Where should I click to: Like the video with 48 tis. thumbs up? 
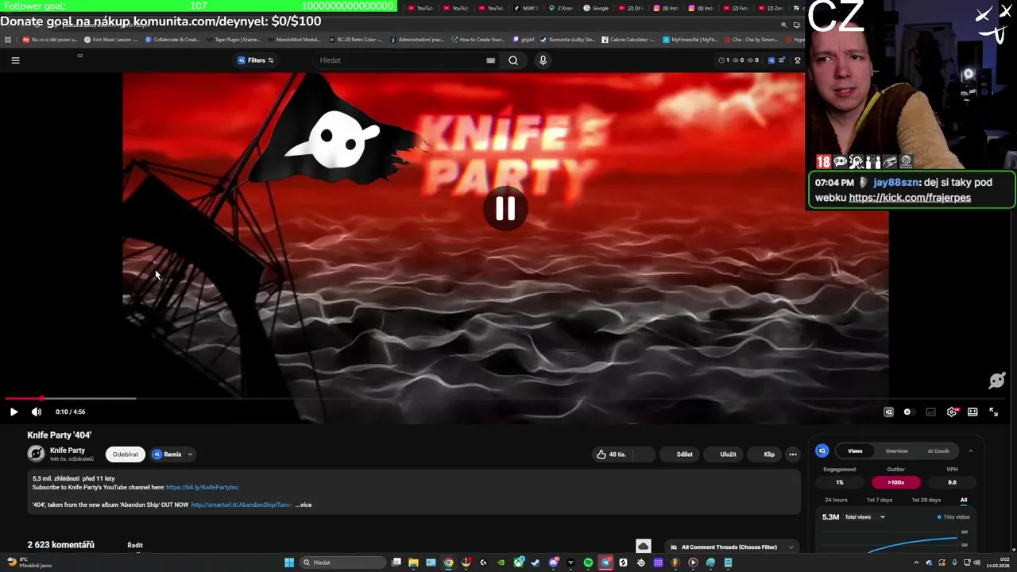coord(612,454)
